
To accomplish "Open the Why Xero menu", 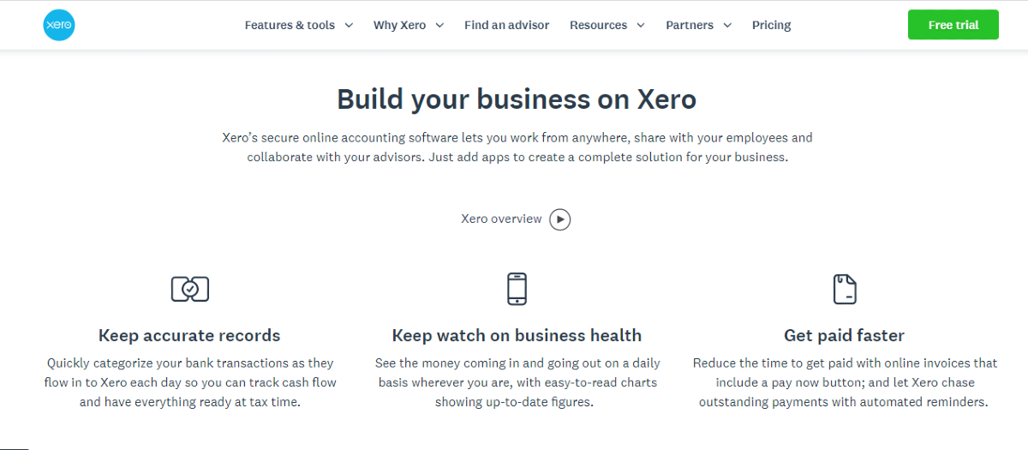I will (399, 25).
